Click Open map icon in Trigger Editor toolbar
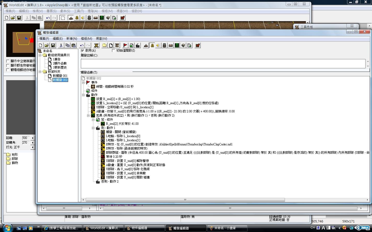Viewport: 372px width, 232px height. [47, 45]
